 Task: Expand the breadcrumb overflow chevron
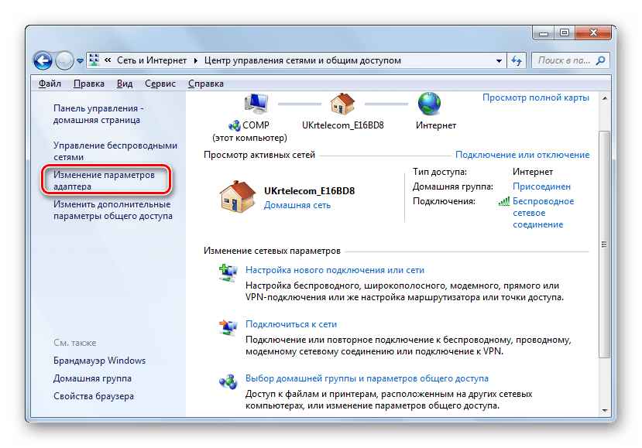(x=108, y=60)
